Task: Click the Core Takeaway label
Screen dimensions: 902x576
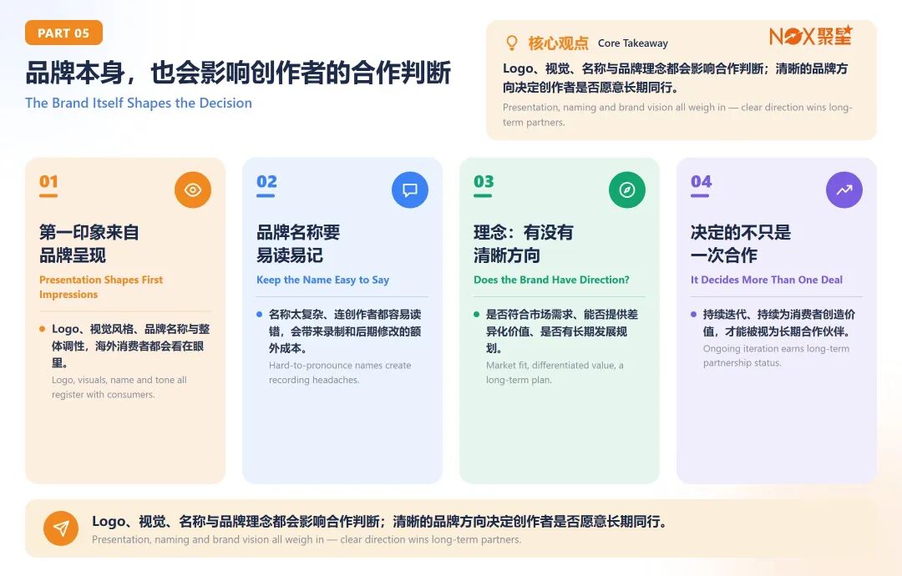Action: click(x=633, y=43)
